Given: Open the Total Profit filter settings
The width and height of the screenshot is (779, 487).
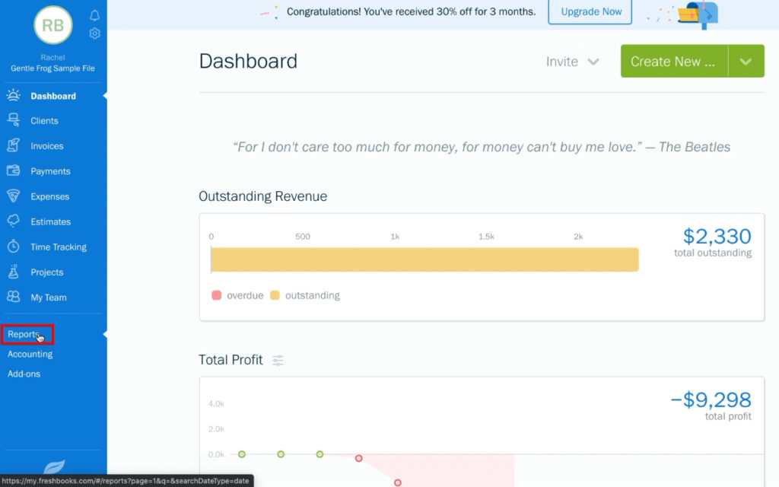Looking at the screenshot, I should point(278,360).
